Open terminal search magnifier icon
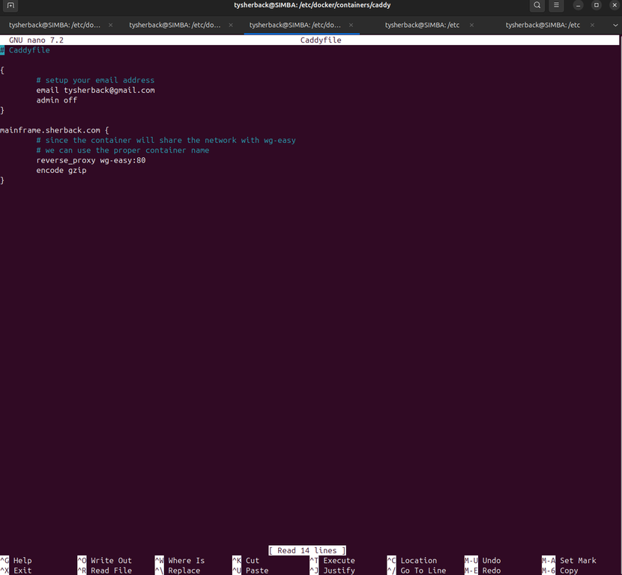The height and width of the screenshot is (575, 622). (x=537, y=5)
